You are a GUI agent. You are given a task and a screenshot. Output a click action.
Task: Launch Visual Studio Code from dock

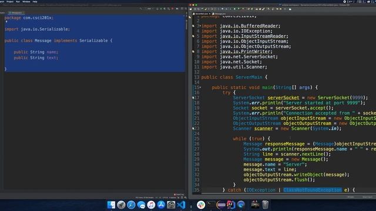pos(181,205)
